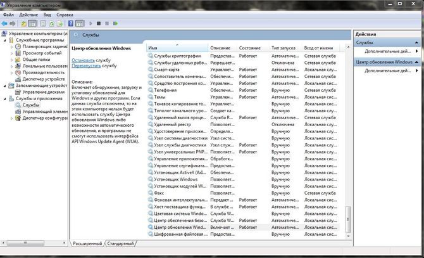Click the Back arrow toolbar icon
The width and height of the screenshot is (424, 258).
click(4, 23)
